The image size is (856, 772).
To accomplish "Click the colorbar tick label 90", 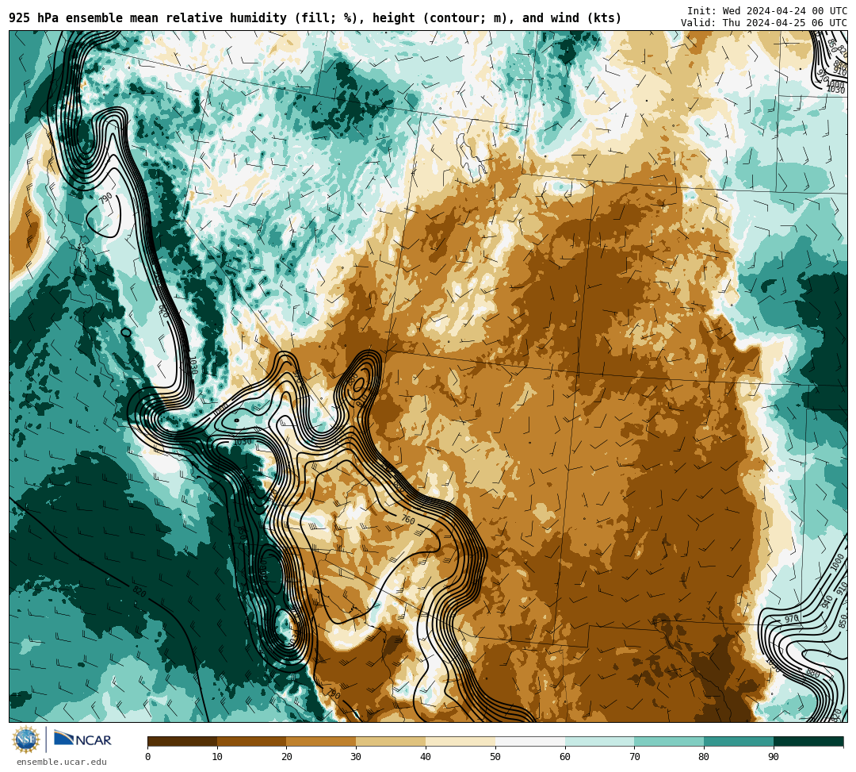I will click(x=774, y=757).
